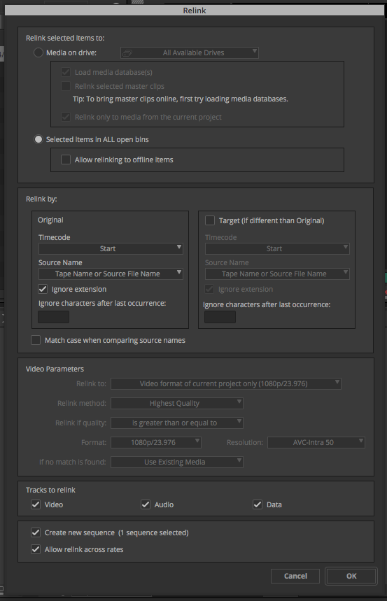
Task: Enable 'Target (if different than Original)' checkbox
Action: pyautogui.click(x=210, y=220)
